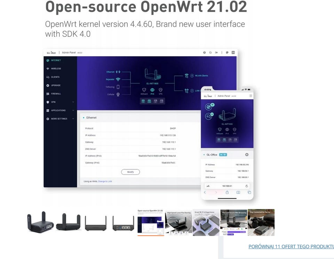Open the second router side-view thumbnail

pyautogui.click(x=68, y=222)
